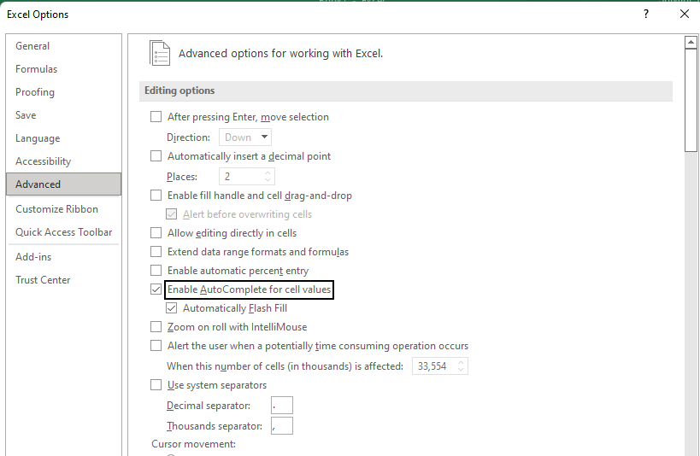The width and height of the screenshot is (700, 456).
Task: Enable 'Zoom on roll with IntelliMouse'
Action: point(156,327)
